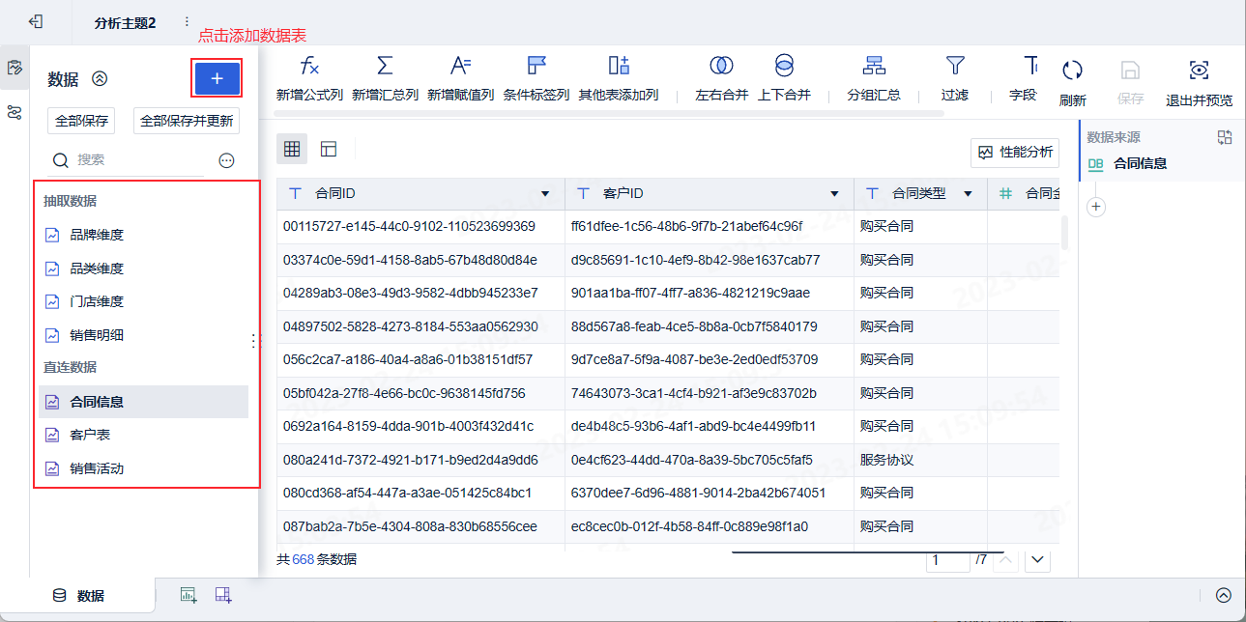Click cell 00115727-e145-44c0-9102-110523699369

[x=420, y=226]
